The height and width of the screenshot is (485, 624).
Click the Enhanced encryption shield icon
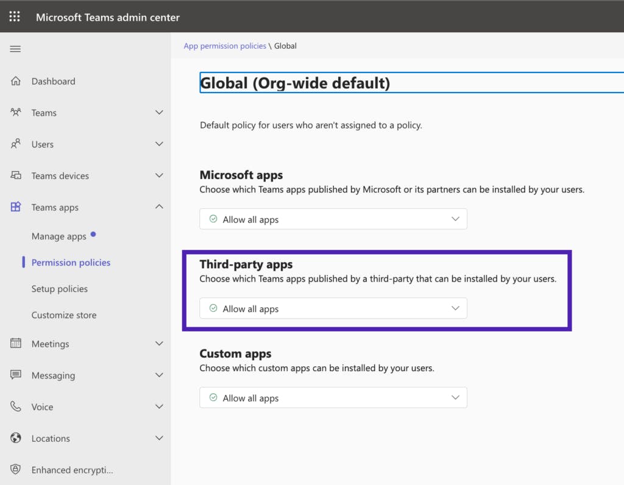click(15, 470)
